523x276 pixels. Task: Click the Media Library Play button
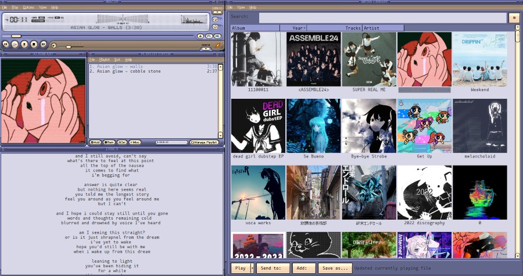[x=241, y=268]
